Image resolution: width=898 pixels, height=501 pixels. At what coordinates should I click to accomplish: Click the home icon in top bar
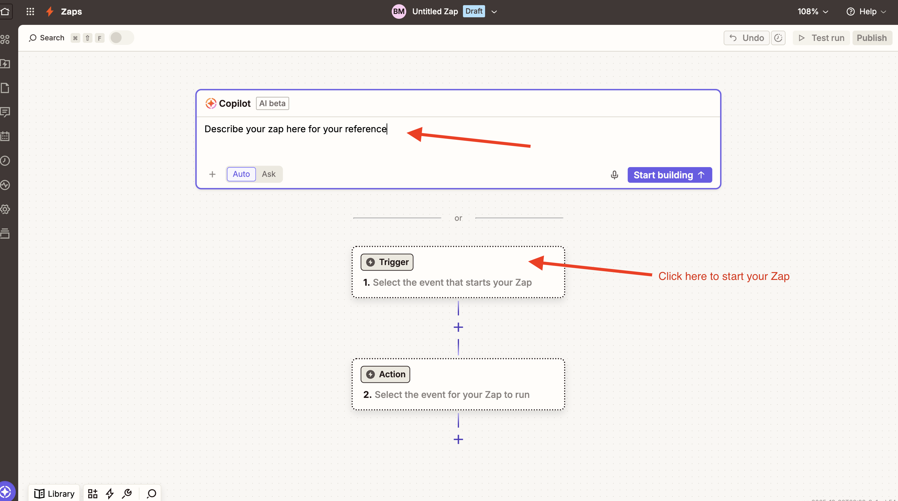click(x=5, y=12)
